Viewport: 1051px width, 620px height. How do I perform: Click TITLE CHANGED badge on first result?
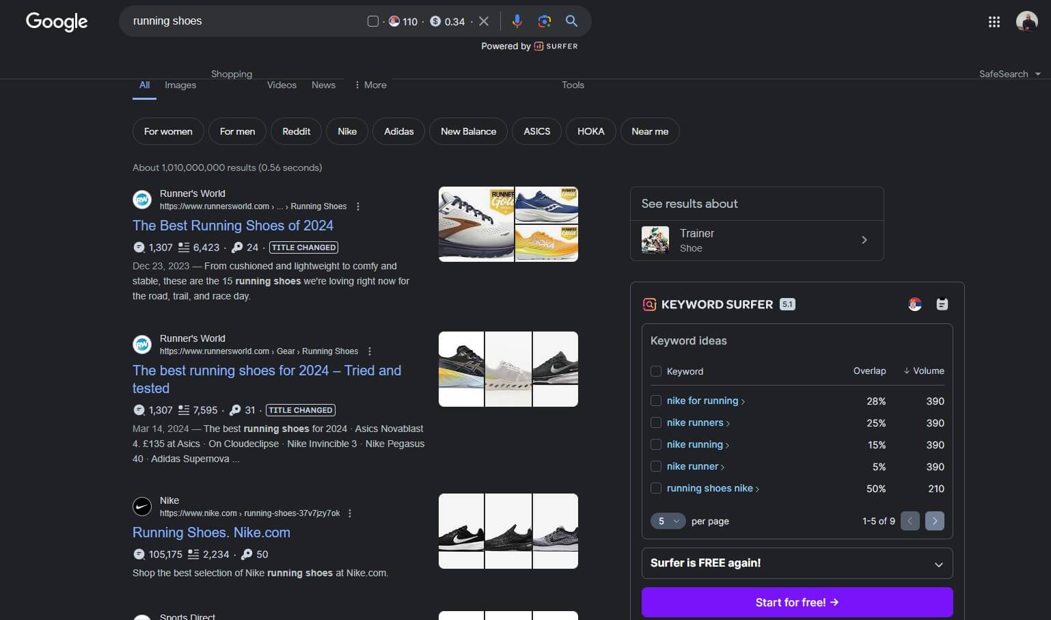point(303,247)
